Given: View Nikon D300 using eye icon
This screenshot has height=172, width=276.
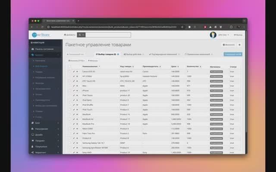Looking at the screenshot, I should pos(77,129).
